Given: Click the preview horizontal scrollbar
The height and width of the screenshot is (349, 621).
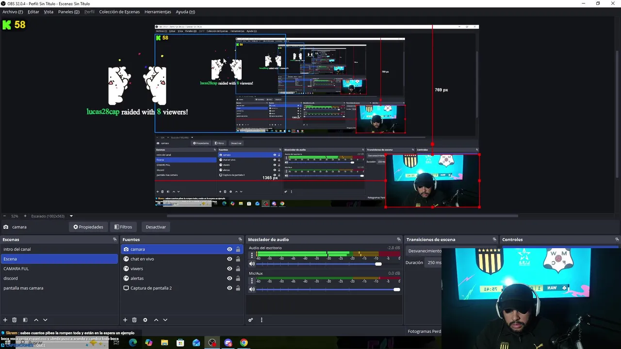Looking at the screenshot, I should click(x=343, y=216).
